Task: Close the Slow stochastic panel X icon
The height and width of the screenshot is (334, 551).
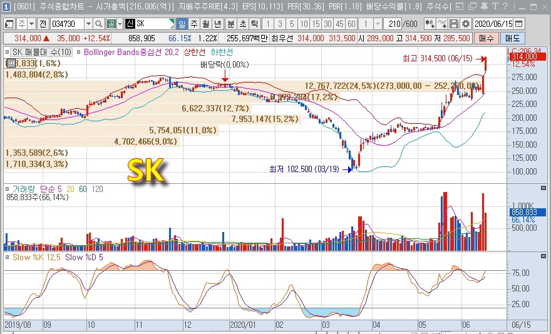Action: pos(543,256)
